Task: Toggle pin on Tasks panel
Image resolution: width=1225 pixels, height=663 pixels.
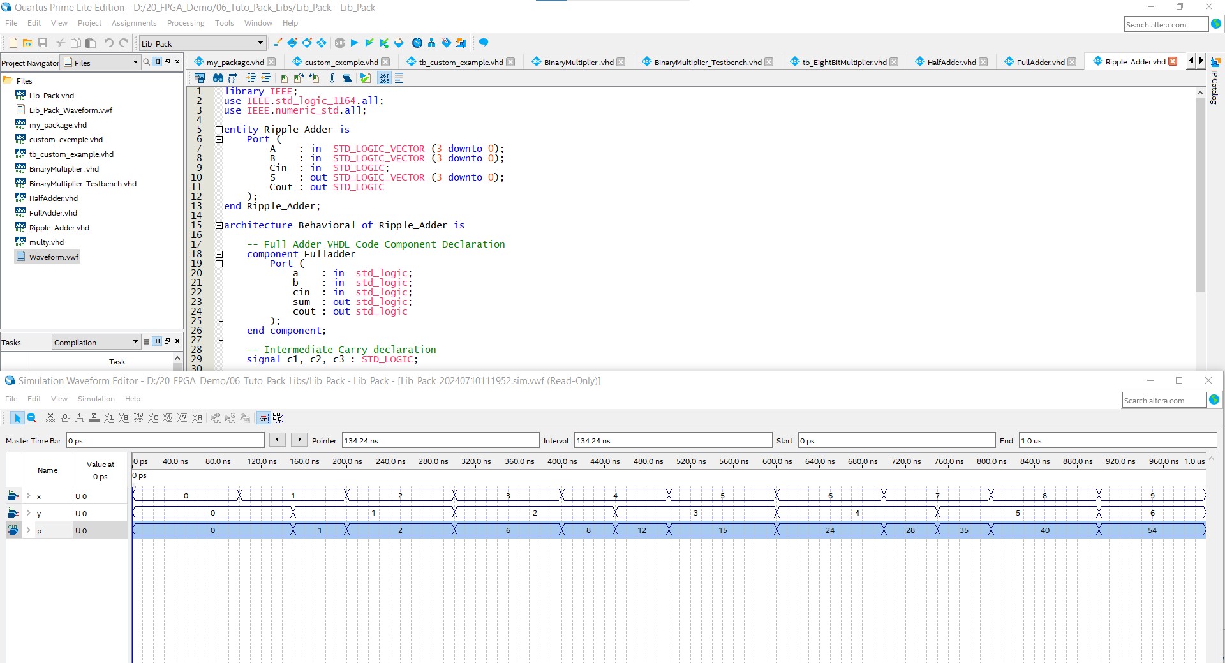Action: [158, 341]
